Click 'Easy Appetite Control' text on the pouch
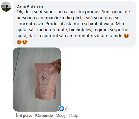The width and height of the screenshot is (139, 119). click(x=46, y=88)
